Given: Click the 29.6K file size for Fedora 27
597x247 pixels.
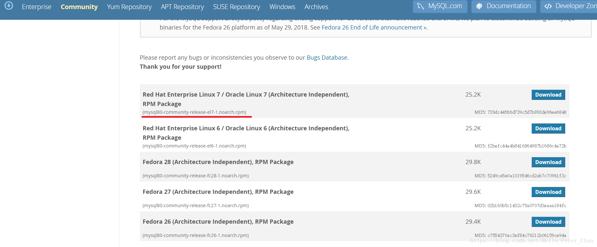Looking at the screenshot, I should click(473, 192).
